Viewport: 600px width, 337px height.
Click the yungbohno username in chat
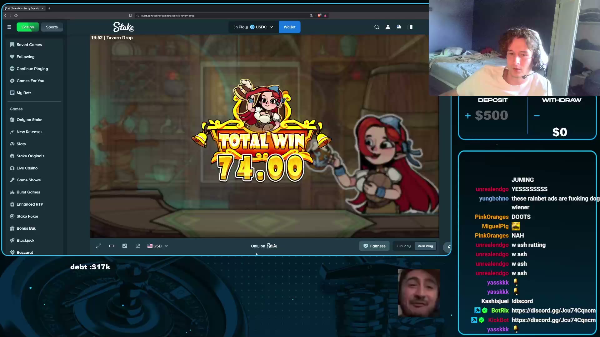(494, 199)
